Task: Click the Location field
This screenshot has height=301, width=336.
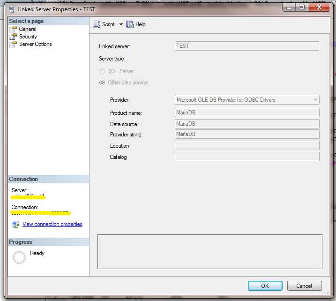Action: click(x=247, y=145)
